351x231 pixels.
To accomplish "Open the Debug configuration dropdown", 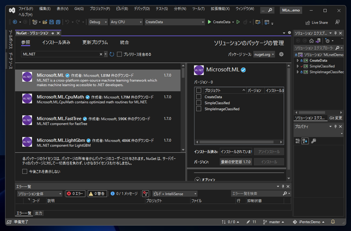I will (x=98, y=22).
